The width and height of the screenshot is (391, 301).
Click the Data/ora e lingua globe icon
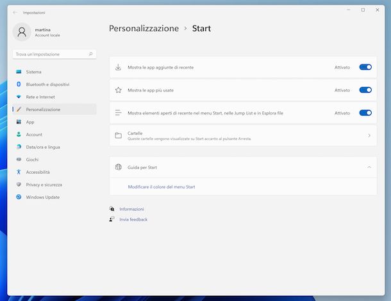pos(19,147)
